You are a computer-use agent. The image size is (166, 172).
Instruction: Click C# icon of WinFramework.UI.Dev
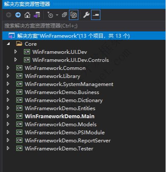pos(27,52)
